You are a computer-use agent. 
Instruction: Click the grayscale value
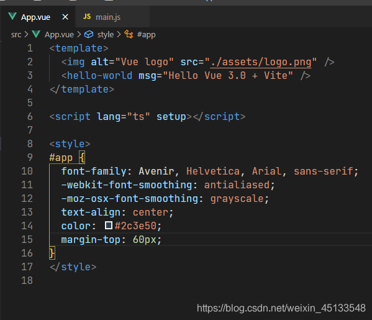(237, 198)
